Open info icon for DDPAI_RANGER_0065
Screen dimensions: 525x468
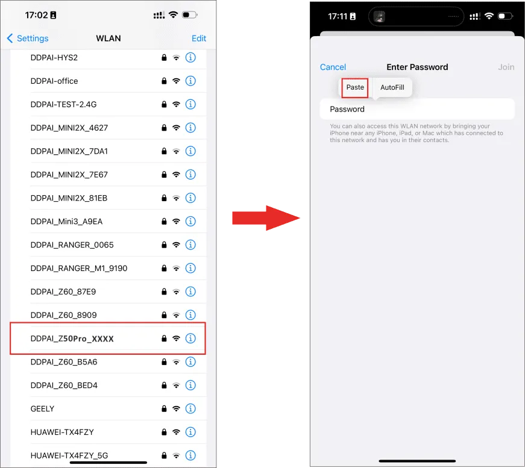[190, 245]
